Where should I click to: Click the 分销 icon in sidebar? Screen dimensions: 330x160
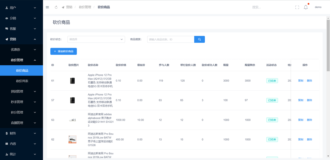7,18
